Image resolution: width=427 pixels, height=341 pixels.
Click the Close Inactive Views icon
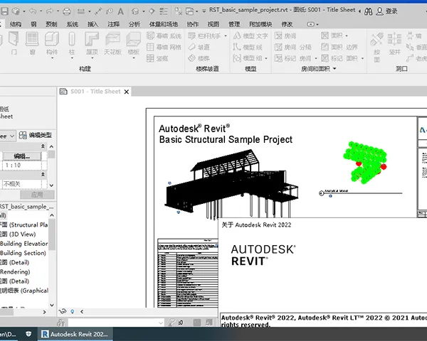click(178, 11)
